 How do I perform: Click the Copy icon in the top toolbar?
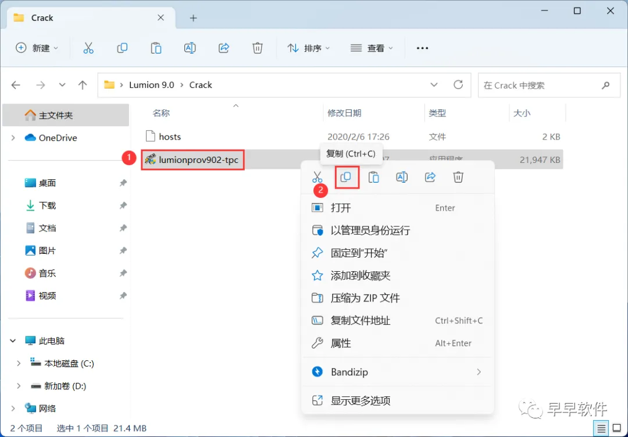coord(122,48)
